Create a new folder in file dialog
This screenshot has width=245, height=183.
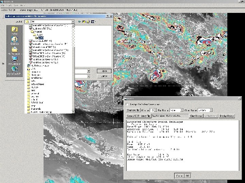[x=88, y=22]
